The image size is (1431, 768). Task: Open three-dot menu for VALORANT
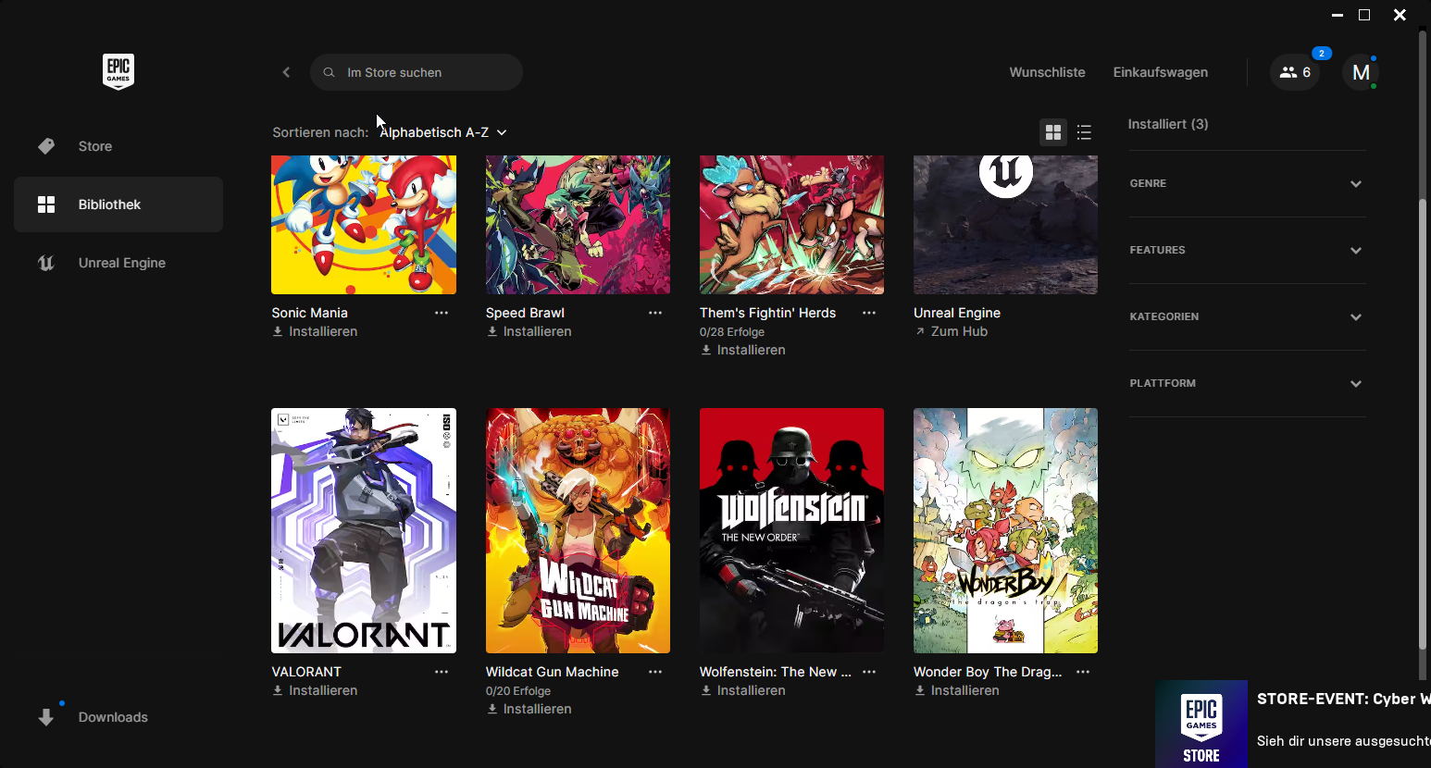pos(442,672)
